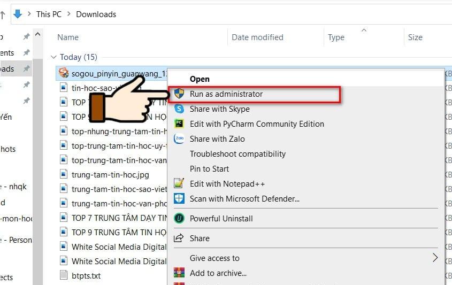Click the Zalo icon in context menu
This screenshot has height=285, width=452.
(179, 138)
